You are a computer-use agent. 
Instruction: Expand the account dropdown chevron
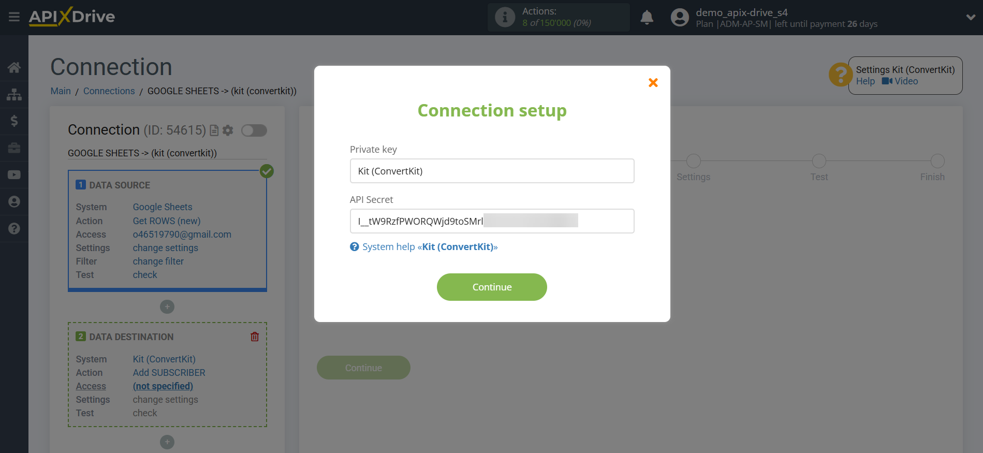coord(971,18)
